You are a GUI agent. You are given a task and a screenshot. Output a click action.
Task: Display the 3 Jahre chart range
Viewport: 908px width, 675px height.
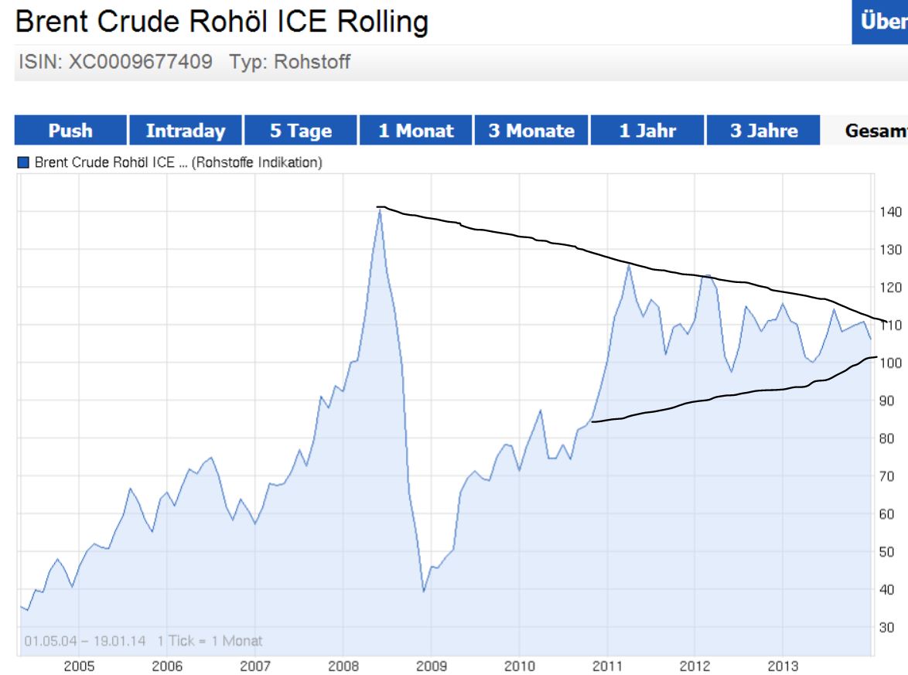763,131
